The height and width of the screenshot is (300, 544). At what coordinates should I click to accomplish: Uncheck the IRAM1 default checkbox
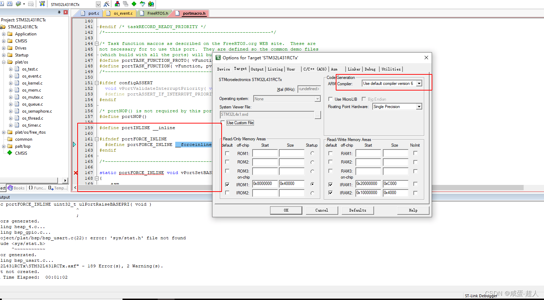(330, 184)
